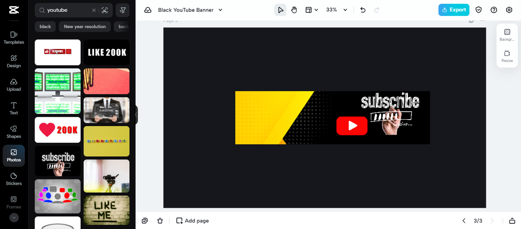This screenshot has height=229, width=521.
Task: Open the image search scan icon
Action: click(x=105, y=10)
